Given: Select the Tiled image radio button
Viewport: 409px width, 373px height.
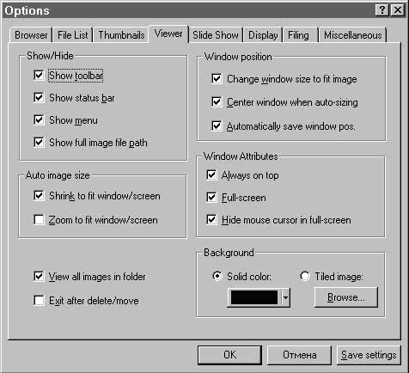Looking at the screenshot, I should (305, 276).
